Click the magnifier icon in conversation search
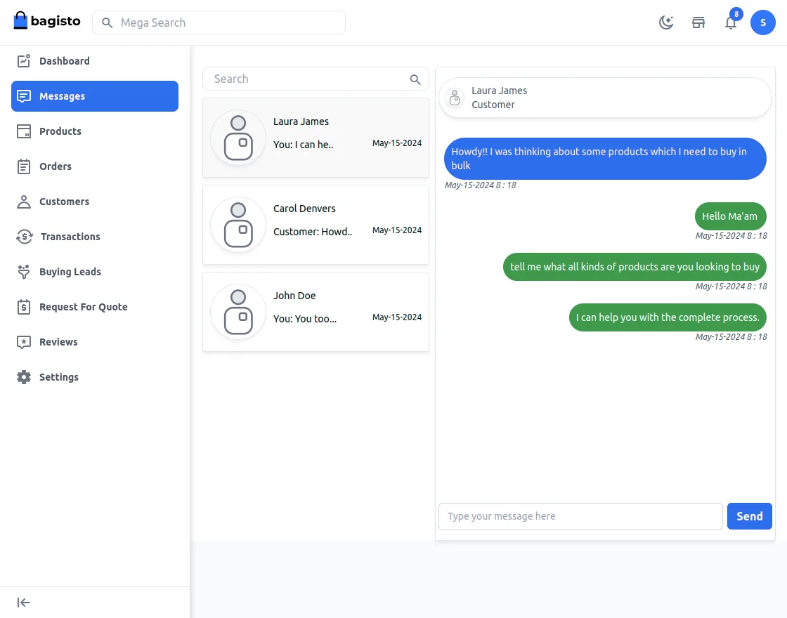Viewport: 787px width, 618px height. tap(415, 79)
